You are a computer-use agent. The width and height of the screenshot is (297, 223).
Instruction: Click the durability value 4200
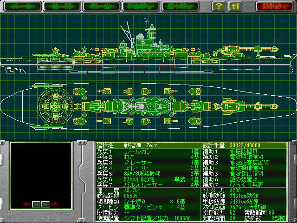click(x=235, y=190)
